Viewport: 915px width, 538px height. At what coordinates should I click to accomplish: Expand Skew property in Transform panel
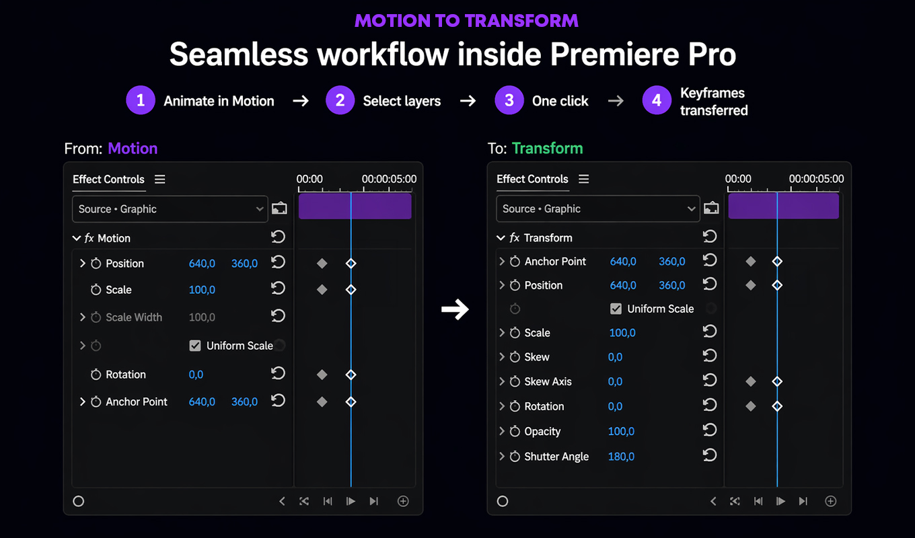[x=502, y=357]
